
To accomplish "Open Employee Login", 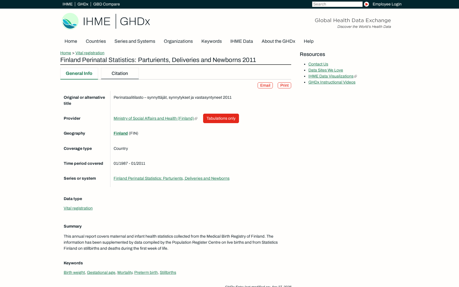I will [387, 4].
